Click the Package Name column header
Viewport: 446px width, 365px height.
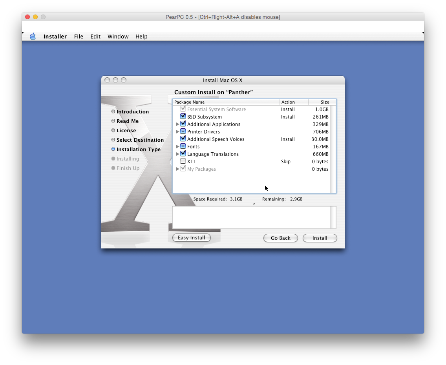(x=226, y=102)
